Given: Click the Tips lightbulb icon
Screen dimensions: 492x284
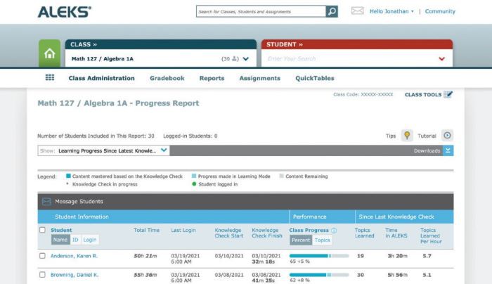Looking at the screenshot, I should [x=406, y=136].
